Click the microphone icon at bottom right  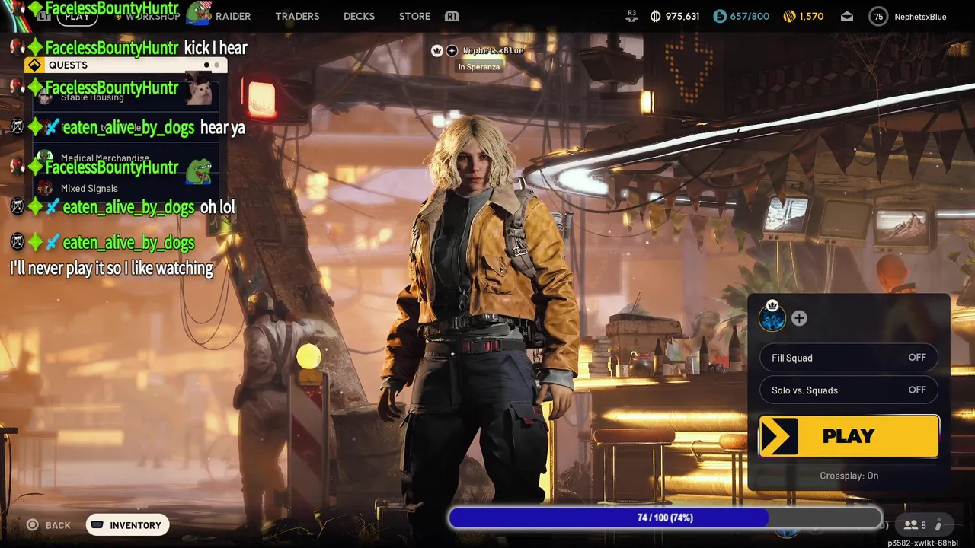coord(939,525)
